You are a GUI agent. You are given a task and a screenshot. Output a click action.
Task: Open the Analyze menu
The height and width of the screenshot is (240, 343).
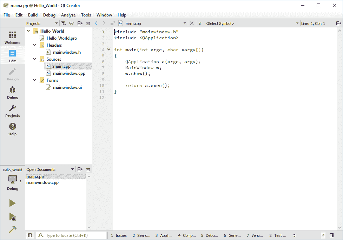pos(68,15)
